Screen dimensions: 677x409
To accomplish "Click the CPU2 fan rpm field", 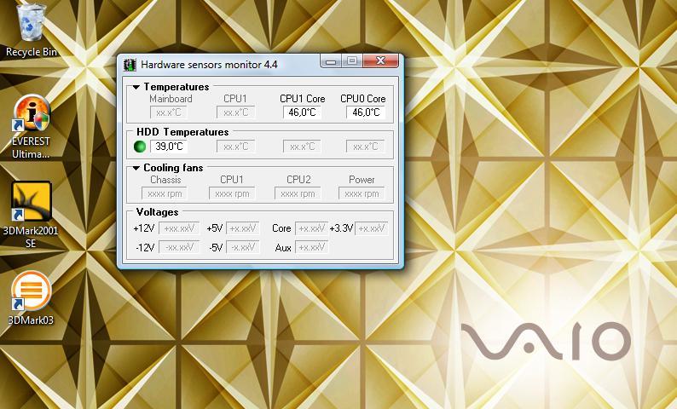I will coord(298,193).
